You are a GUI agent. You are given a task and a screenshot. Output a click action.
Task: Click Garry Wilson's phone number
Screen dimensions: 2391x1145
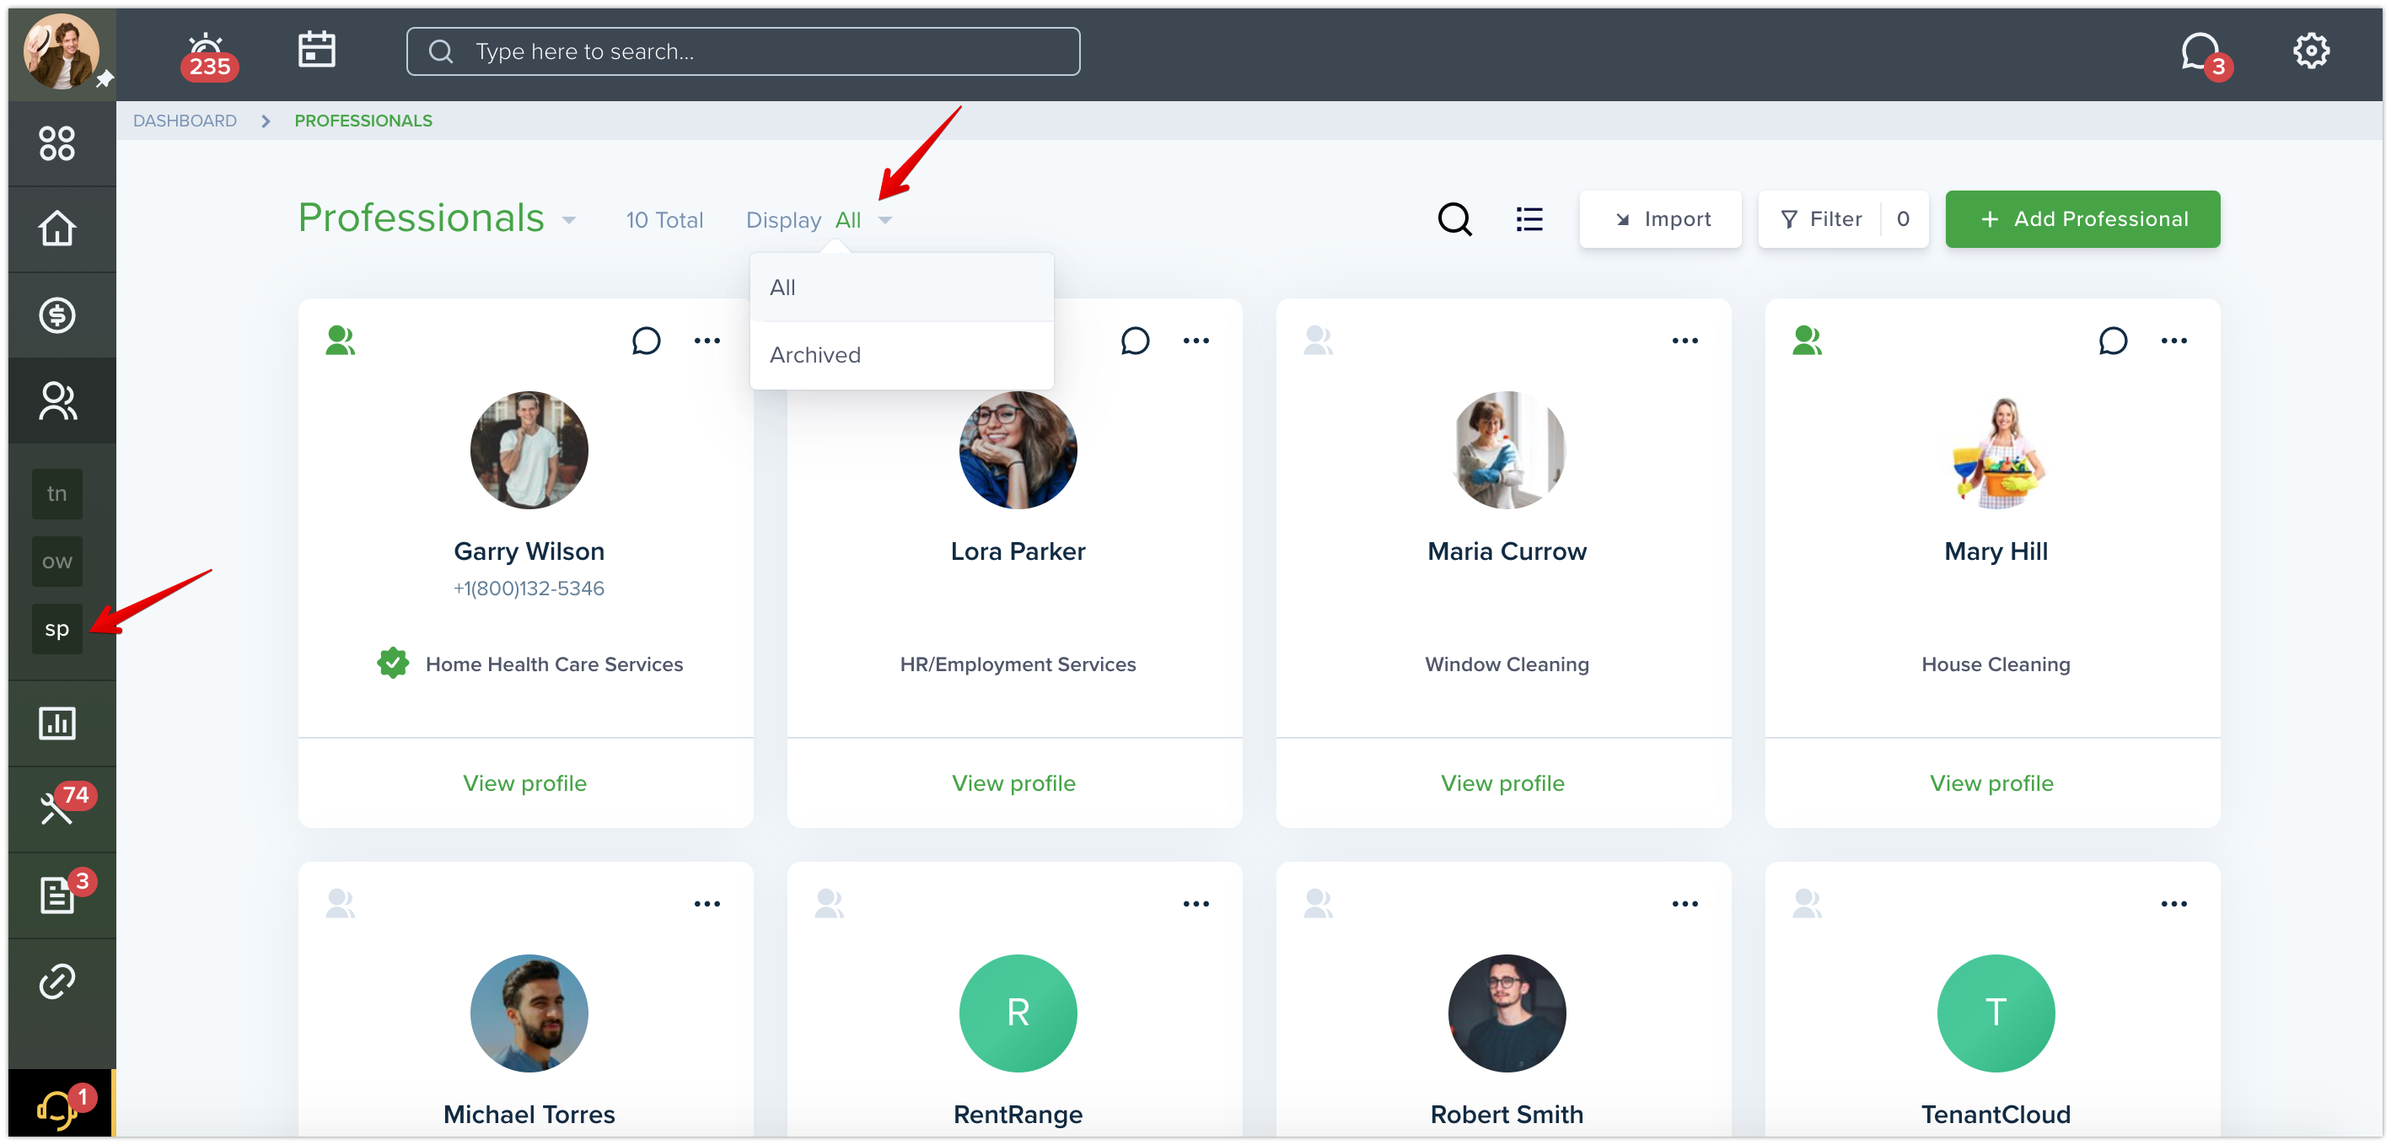click(529, 589)
